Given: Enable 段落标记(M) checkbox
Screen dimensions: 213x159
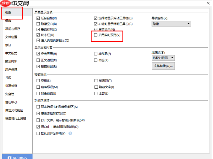Looking at the screenshot, I should point(38,87).
